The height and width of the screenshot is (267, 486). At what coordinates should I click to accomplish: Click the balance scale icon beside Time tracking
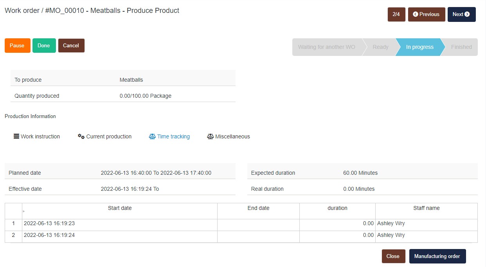(x=152, y=136)
